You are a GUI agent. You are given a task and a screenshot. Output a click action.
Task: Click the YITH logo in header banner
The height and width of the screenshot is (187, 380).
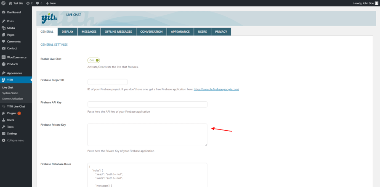49,18
